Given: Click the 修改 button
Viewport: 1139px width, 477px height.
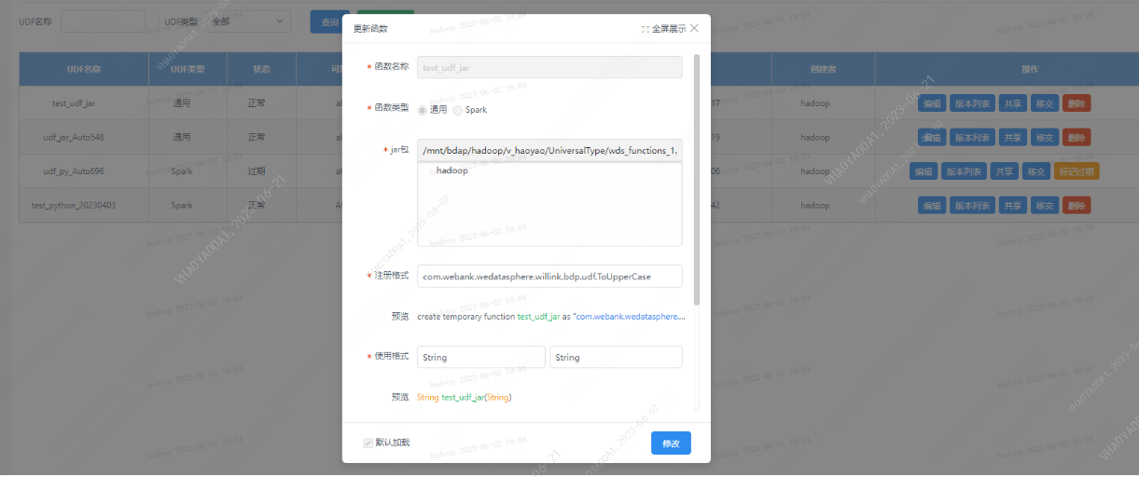Looking at the screenshot, I should click(x=671, y=443).
